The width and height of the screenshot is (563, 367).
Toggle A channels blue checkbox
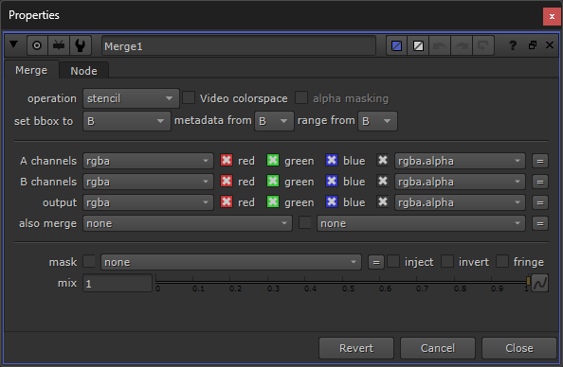coord(332,160)
